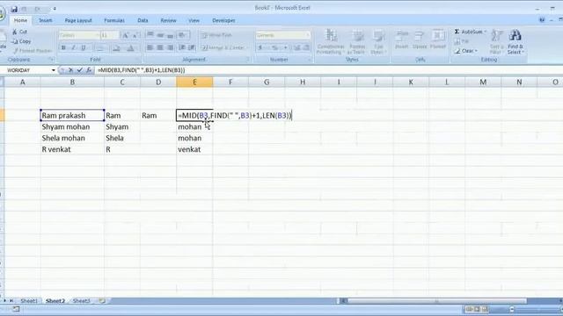Viewport: 563px width, 316px height.
Task: Switch to the View tab
Action: [194, 20]
